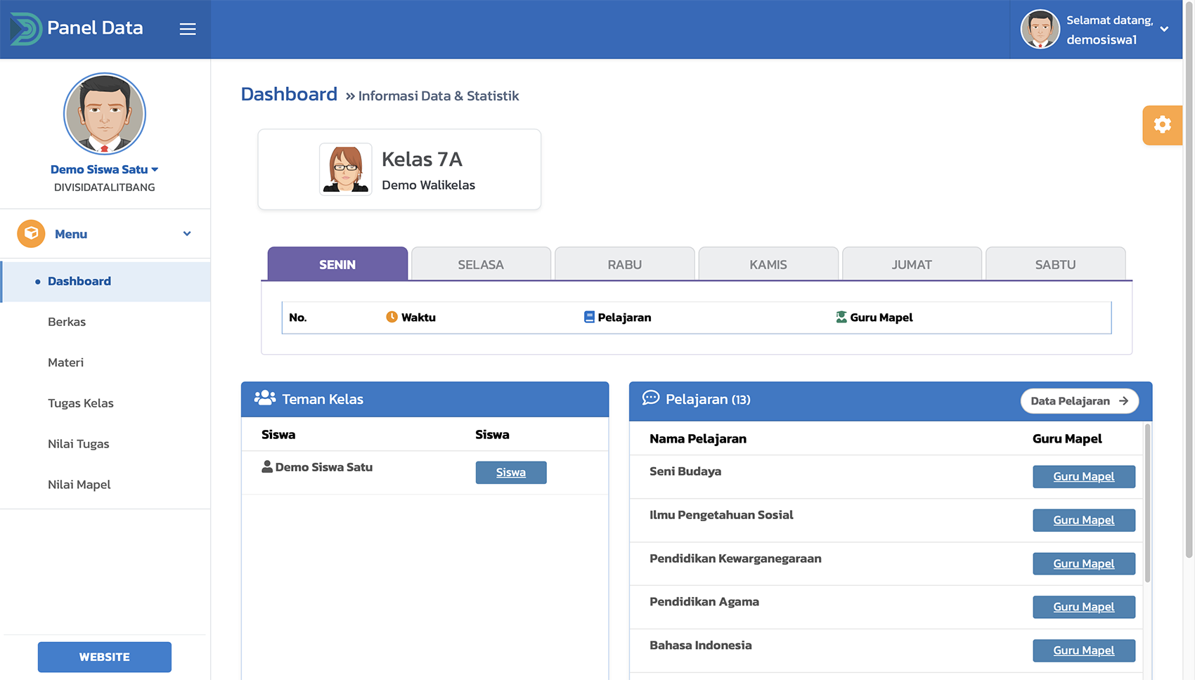The height and width of the screenshot is (680, 1195).
Task: Open the orange settings gear panel
Action: [1162, 125]
